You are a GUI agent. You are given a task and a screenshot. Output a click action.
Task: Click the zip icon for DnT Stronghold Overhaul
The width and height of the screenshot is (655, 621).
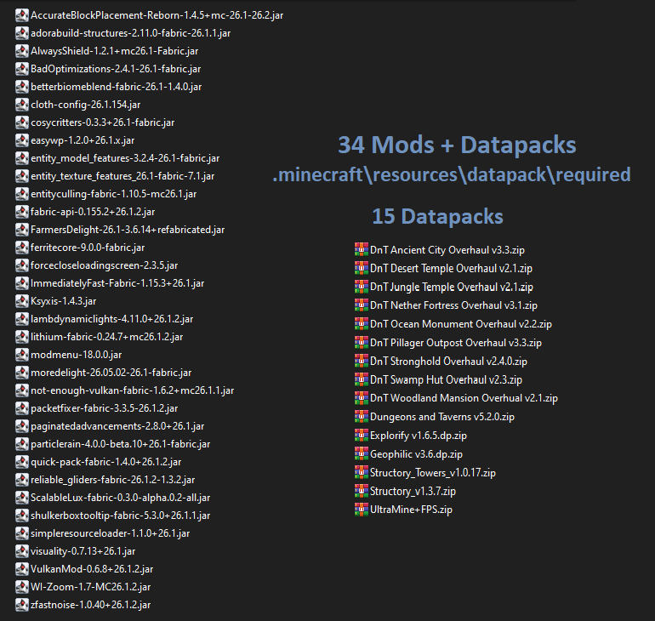[362, 361]
